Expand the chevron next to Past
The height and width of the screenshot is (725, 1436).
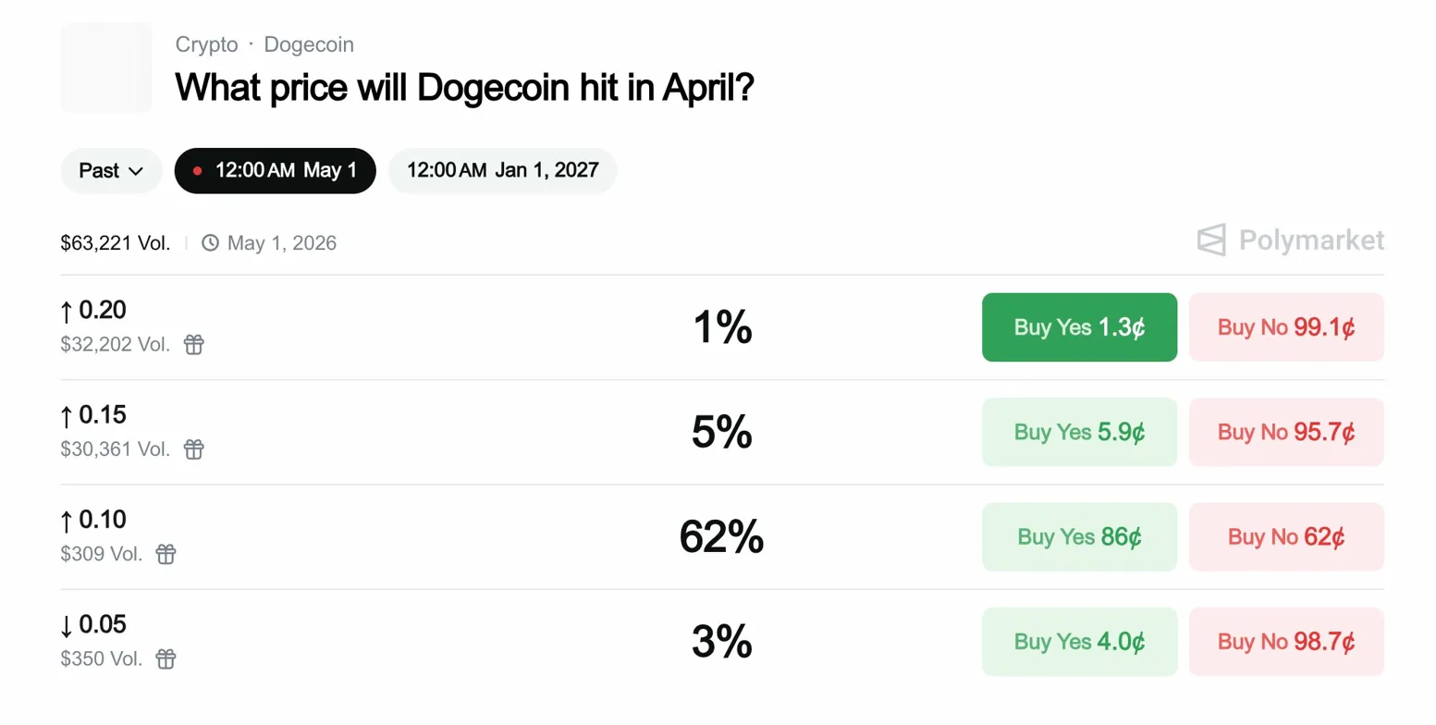[x=137, y=171]
